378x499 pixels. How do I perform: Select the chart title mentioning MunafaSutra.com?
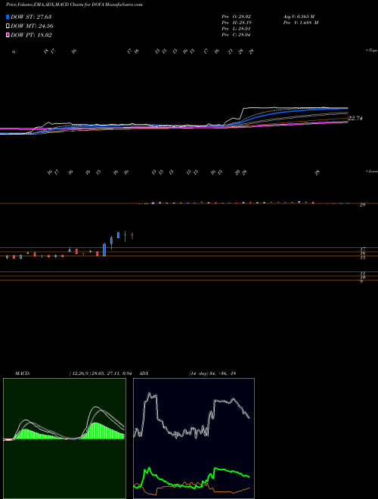coord(74,5)
